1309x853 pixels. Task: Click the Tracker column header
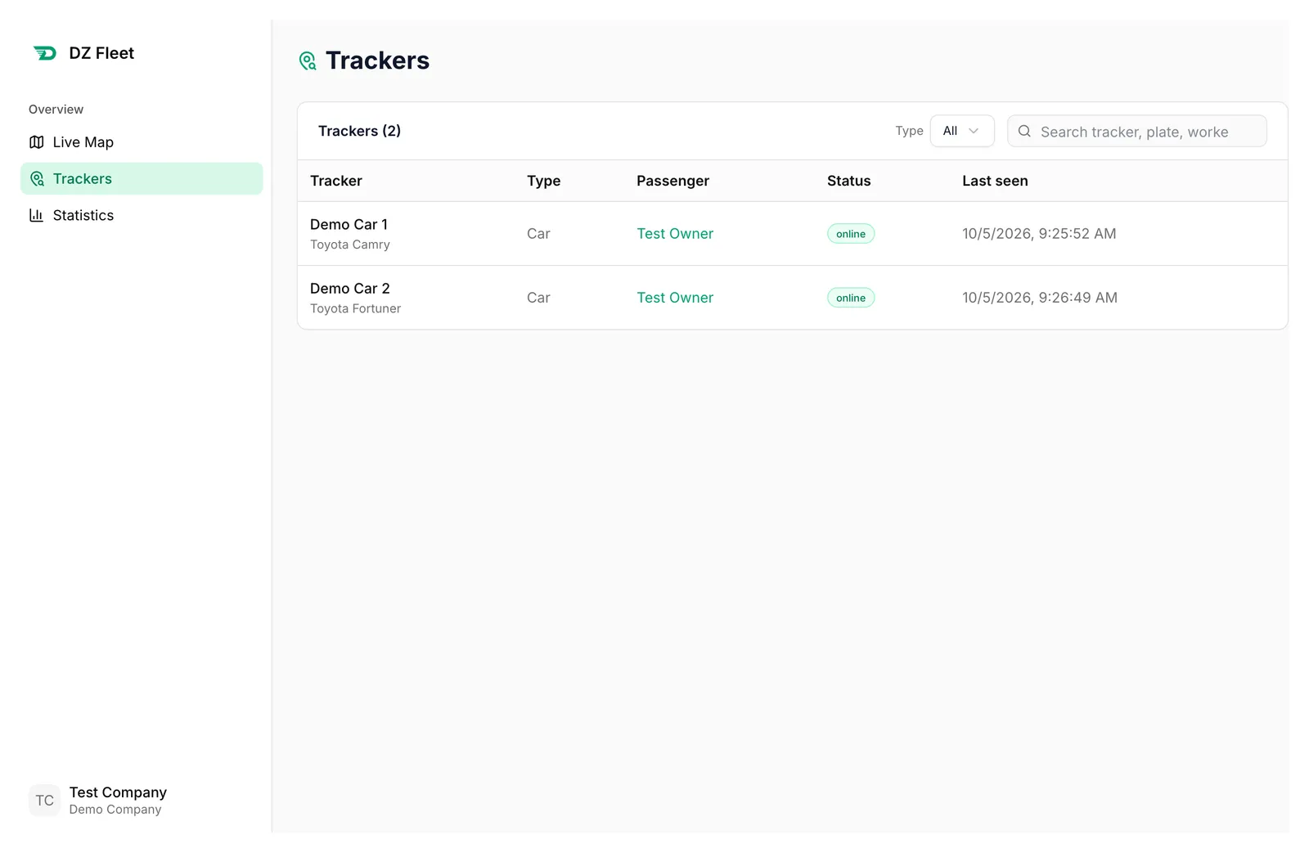pos(336,181)
